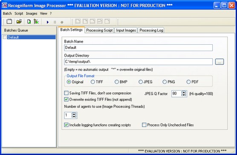
Task: Minimize the Recogniform window
Action: (x=217, y=6)
